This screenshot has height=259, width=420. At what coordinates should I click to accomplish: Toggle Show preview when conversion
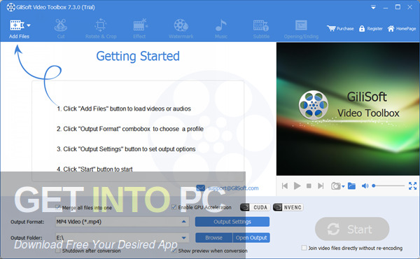(174, 251)
